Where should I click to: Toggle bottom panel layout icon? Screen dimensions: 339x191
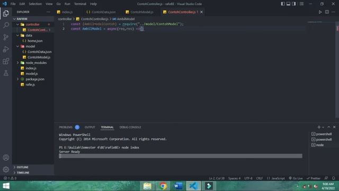click(288, 4)
